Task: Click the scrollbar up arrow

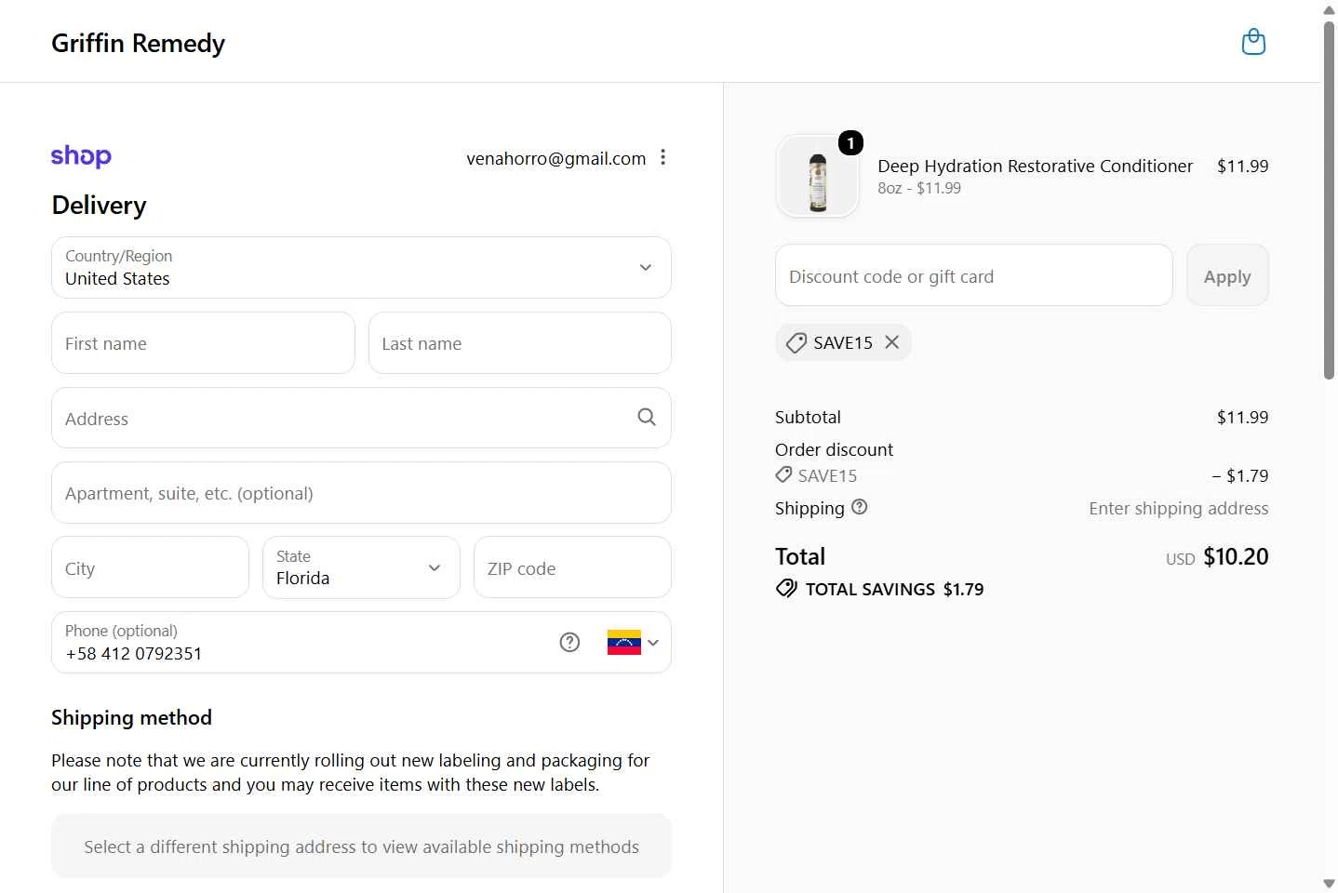Action: (1329, 9)
